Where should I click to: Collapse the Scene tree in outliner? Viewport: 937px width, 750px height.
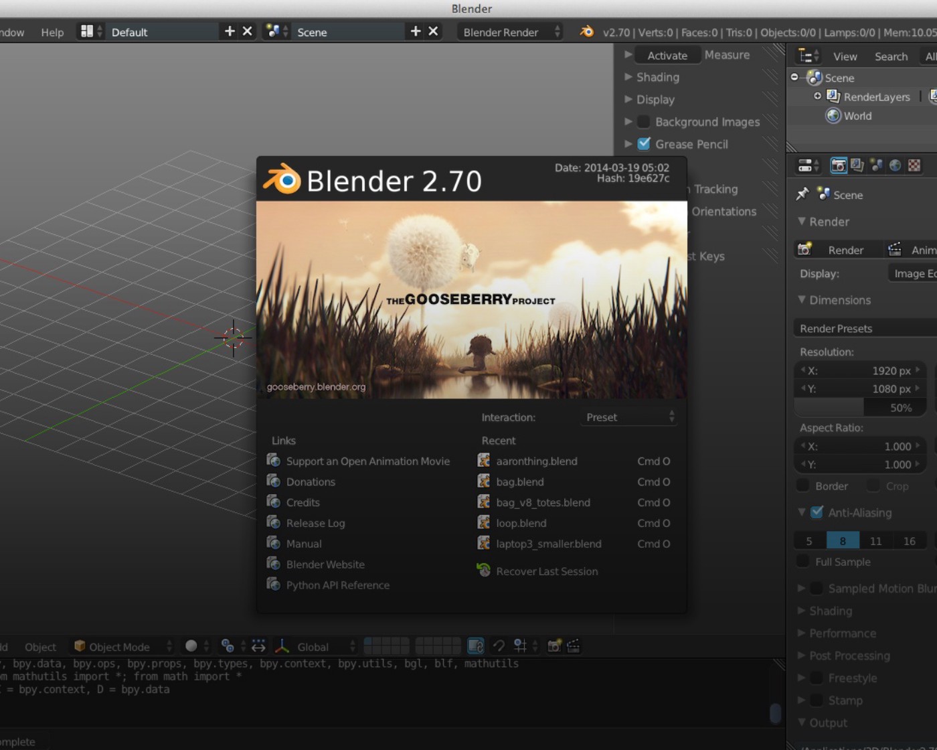point(794,77)
